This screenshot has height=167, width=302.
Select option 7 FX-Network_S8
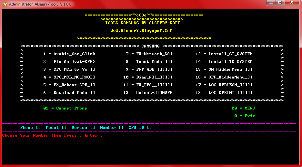point(149,54)
